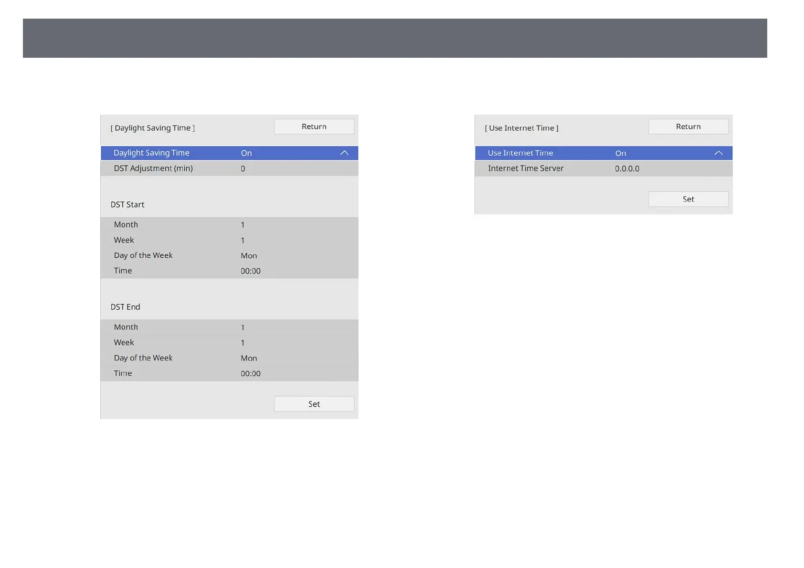
Task: Click Return in the Use Internet Time panel
Action: point(688,126)
